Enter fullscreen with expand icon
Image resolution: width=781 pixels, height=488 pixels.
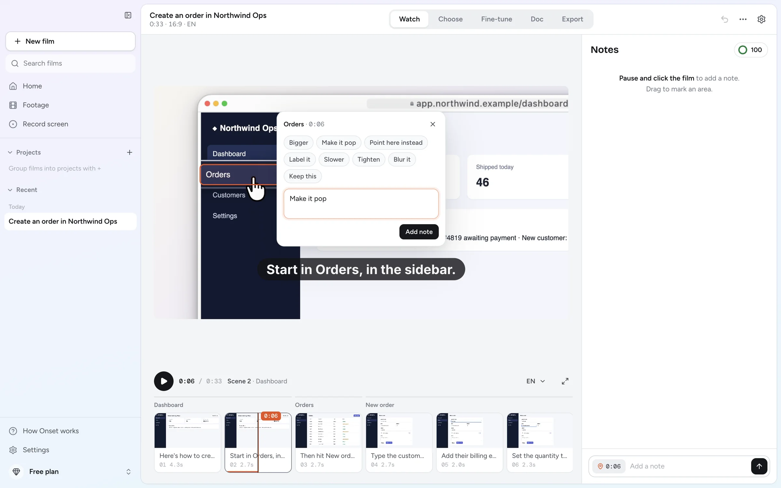coord(565,381)
